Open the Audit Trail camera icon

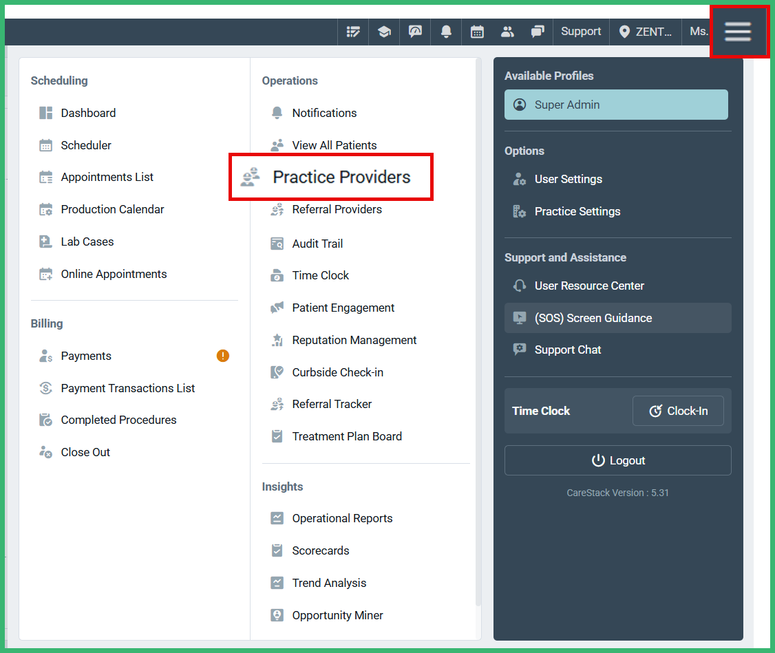coord(275,244)
